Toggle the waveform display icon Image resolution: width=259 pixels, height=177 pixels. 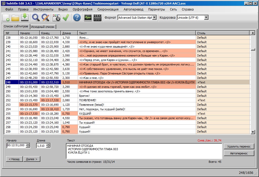[x=88, y=18]
